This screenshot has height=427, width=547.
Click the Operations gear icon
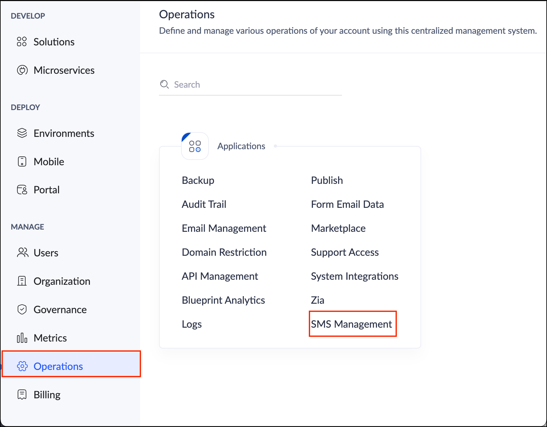coord(22,366)
